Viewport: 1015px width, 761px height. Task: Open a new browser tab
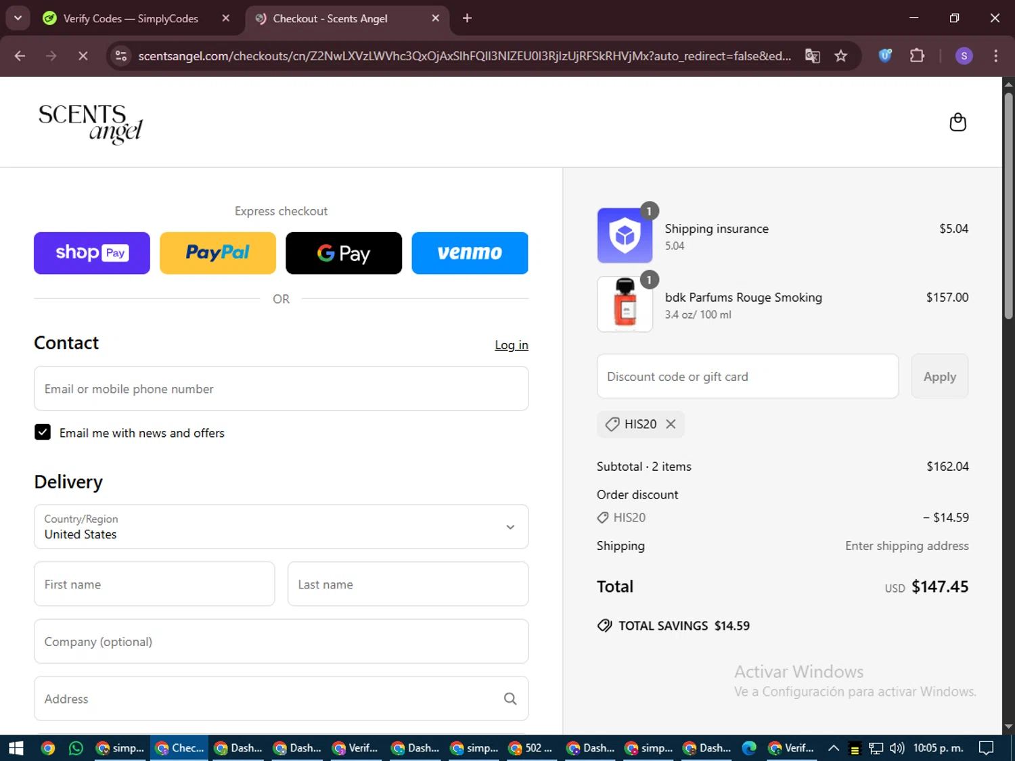click(467, 18)
